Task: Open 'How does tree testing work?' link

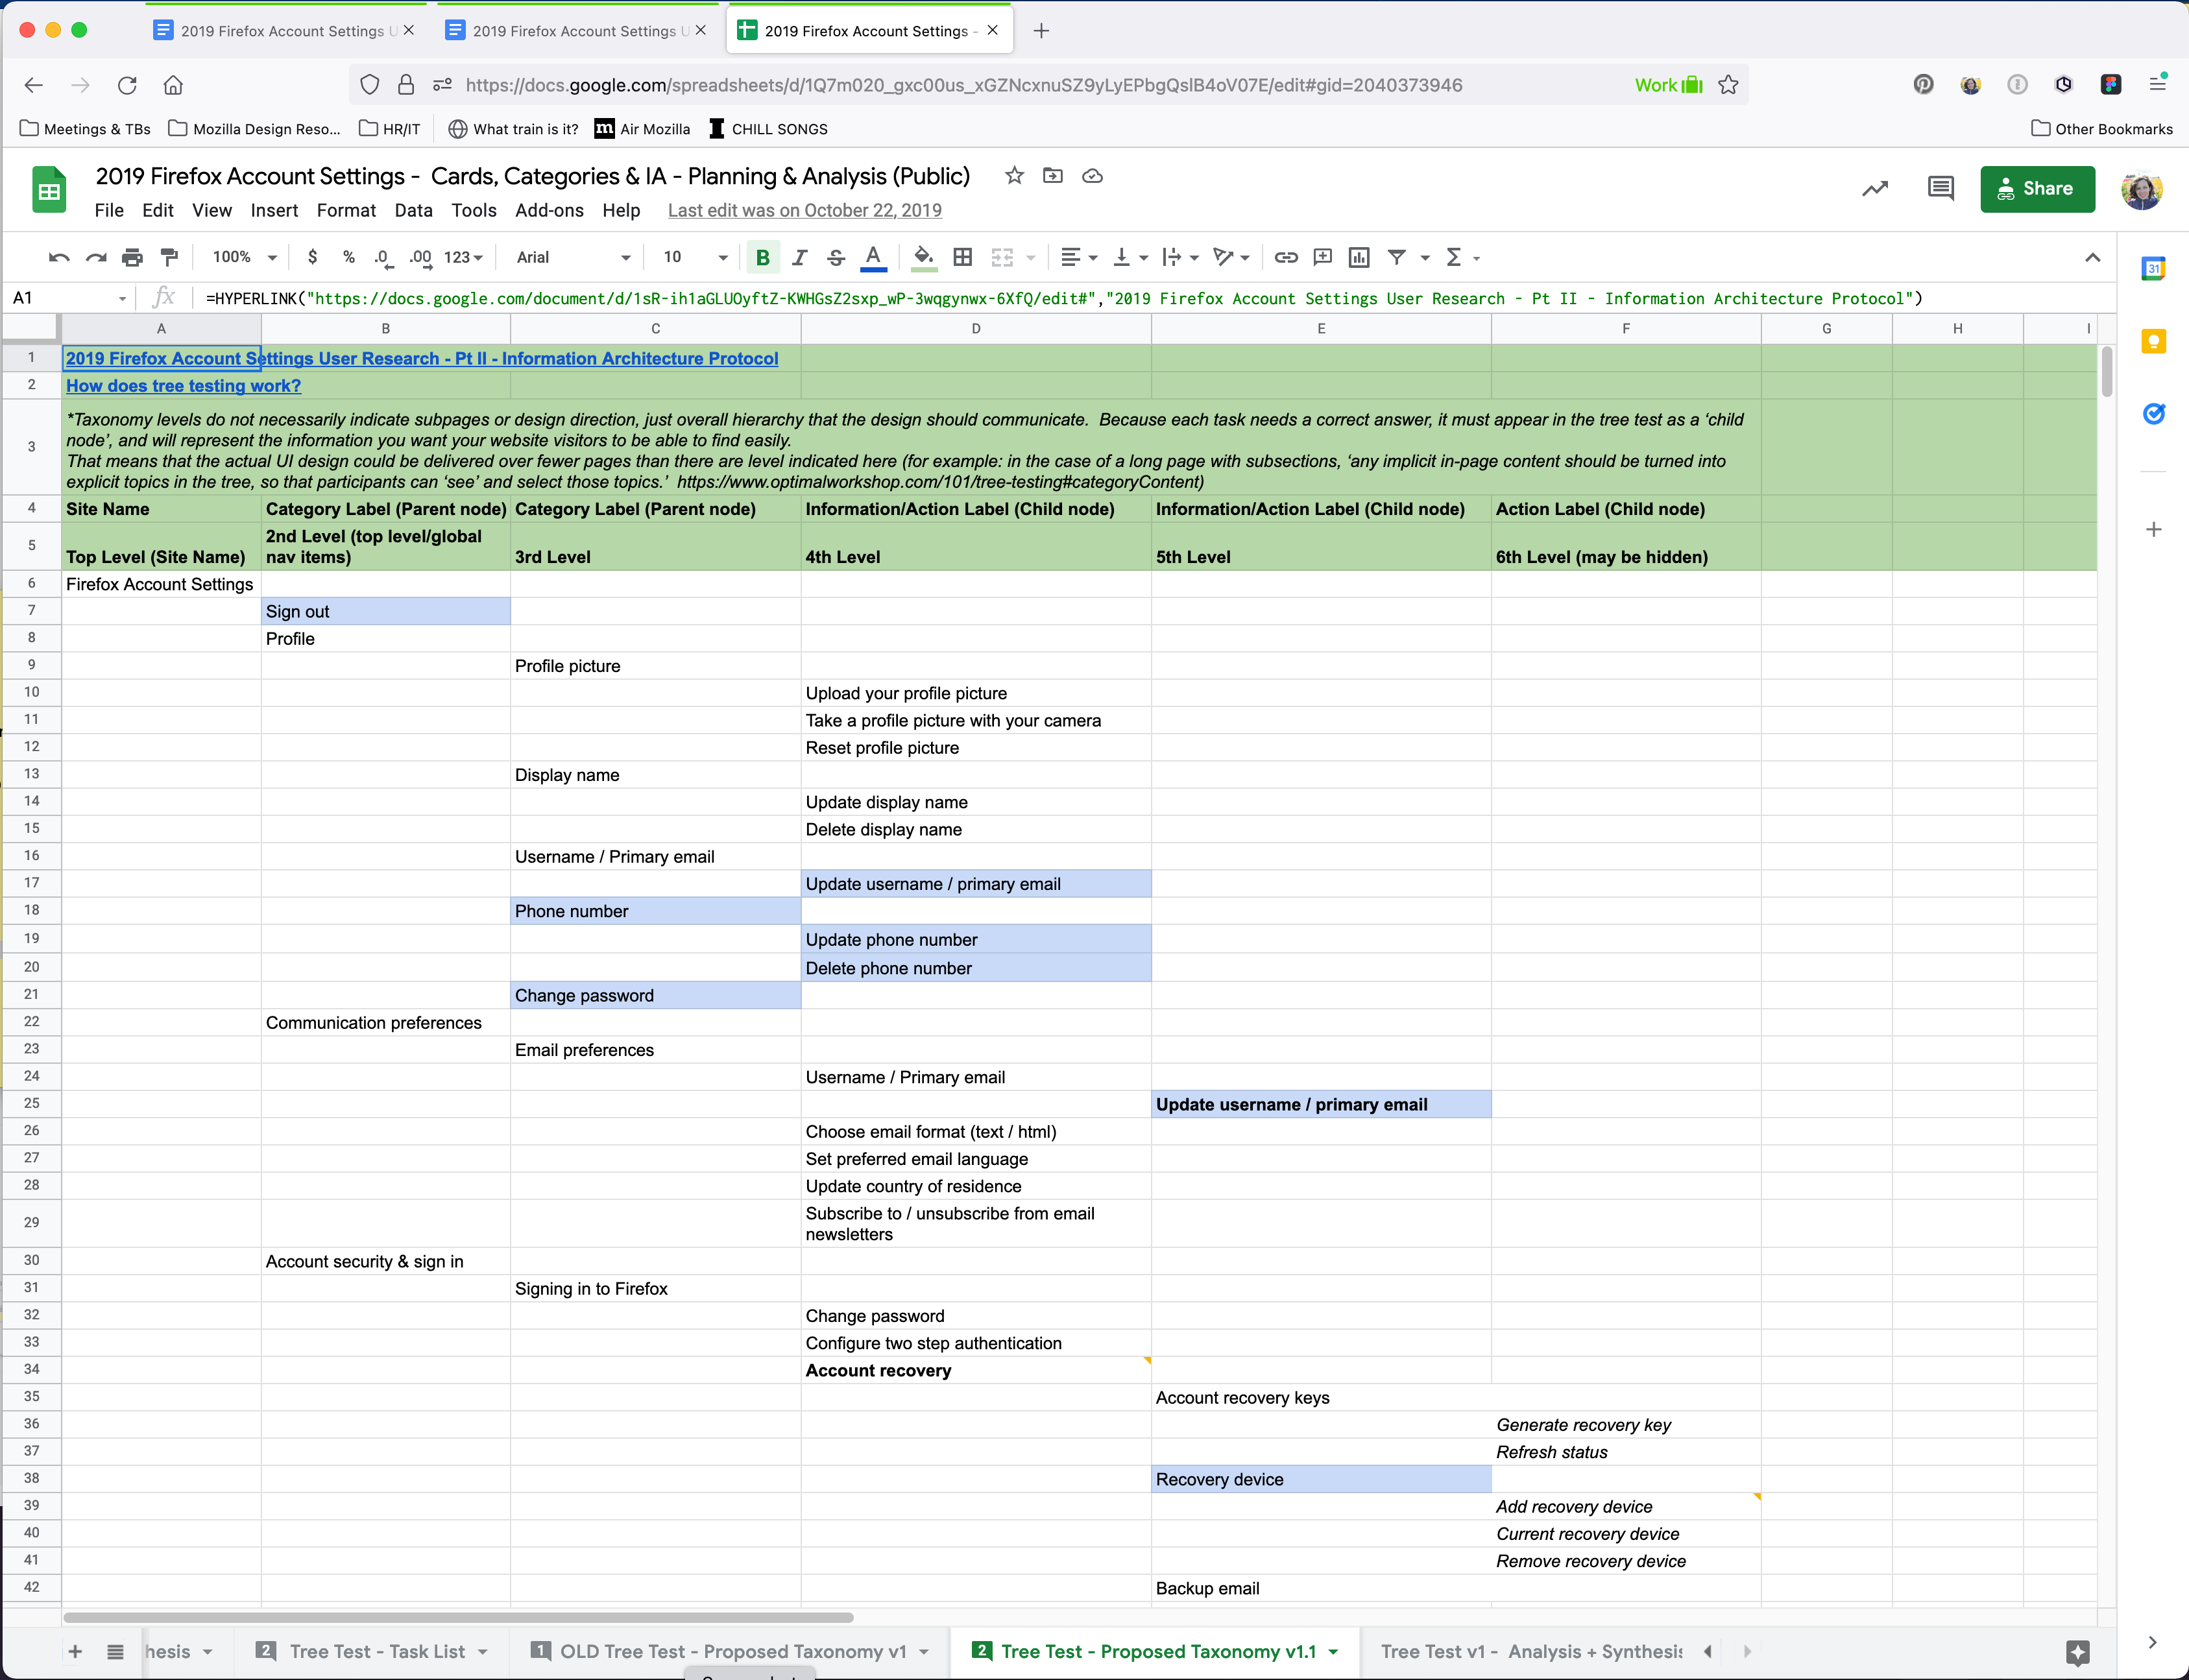Action: coord(183,386)
